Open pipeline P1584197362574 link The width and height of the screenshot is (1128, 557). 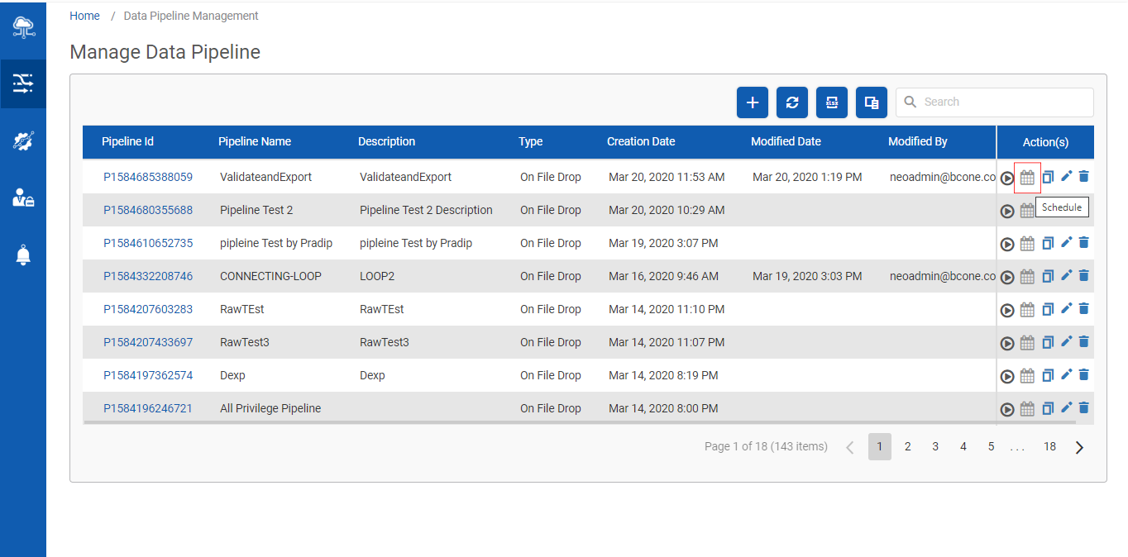pos(148,375)
